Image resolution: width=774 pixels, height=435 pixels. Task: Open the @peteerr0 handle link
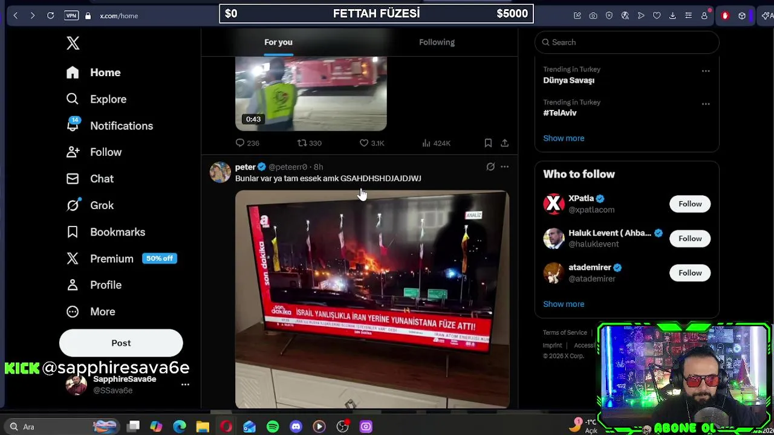(x=288, y=167)
